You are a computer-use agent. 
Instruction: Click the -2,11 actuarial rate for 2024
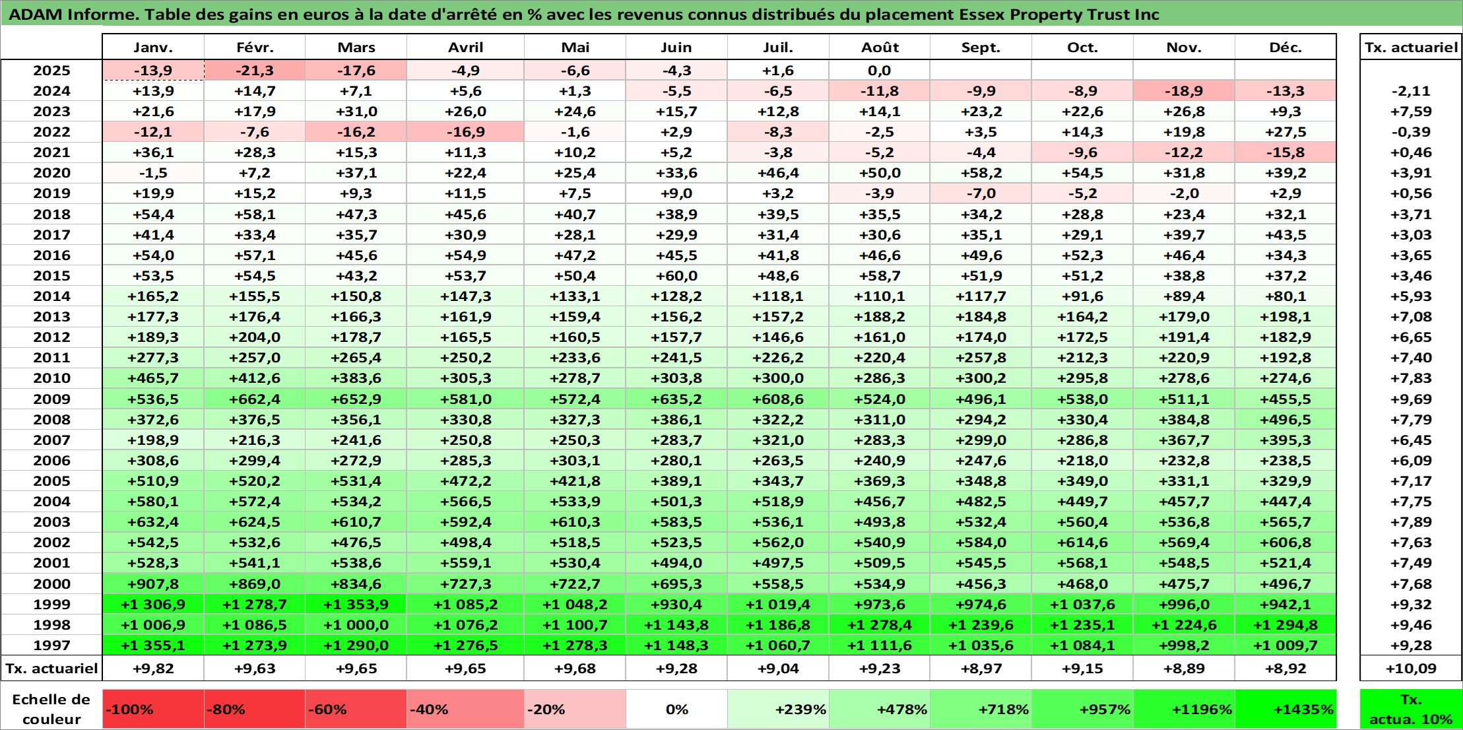(1411, 91)
